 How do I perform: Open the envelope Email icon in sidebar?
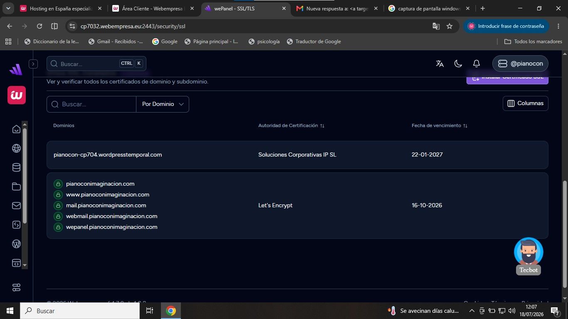[x=16, y=206]
